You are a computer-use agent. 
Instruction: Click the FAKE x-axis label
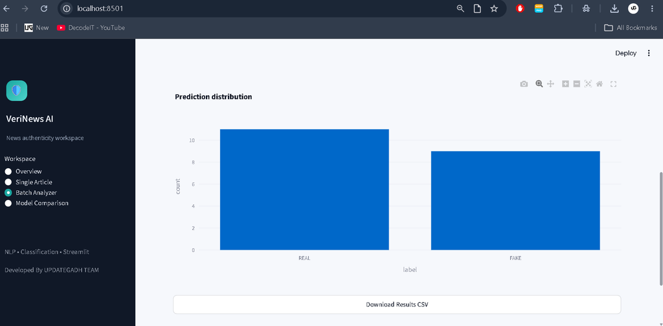pyautogui.click(x=515, y=258)
